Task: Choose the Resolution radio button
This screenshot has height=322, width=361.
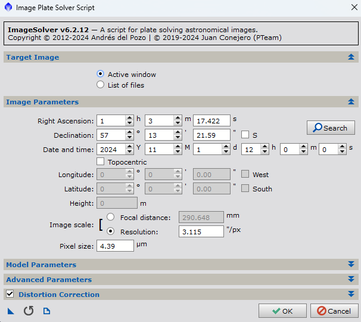Action: 111,231
